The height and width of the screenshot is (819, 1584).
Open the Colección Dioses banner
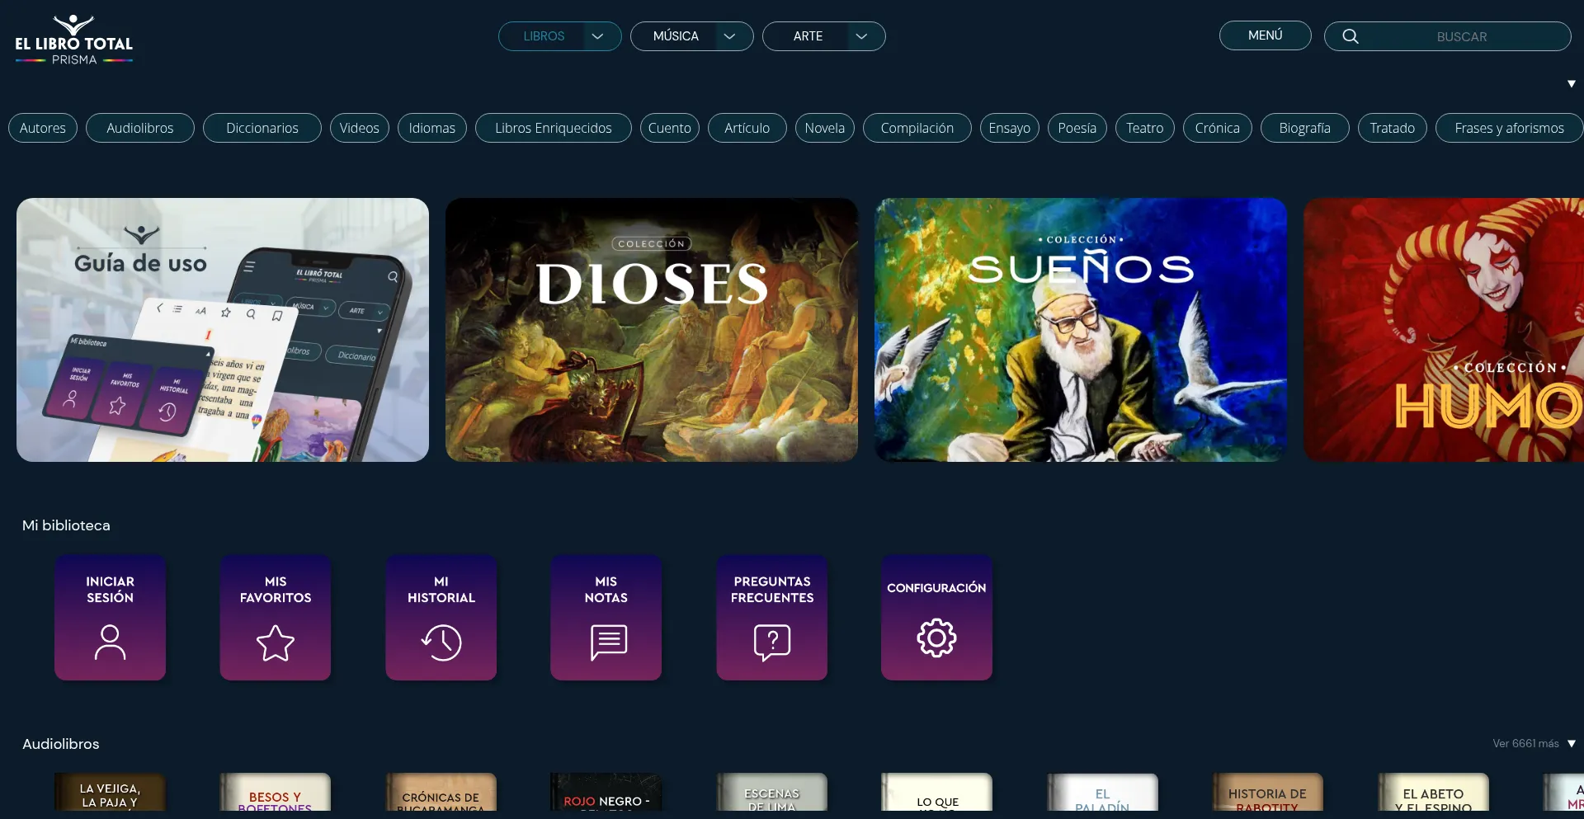tap(652, 330)
